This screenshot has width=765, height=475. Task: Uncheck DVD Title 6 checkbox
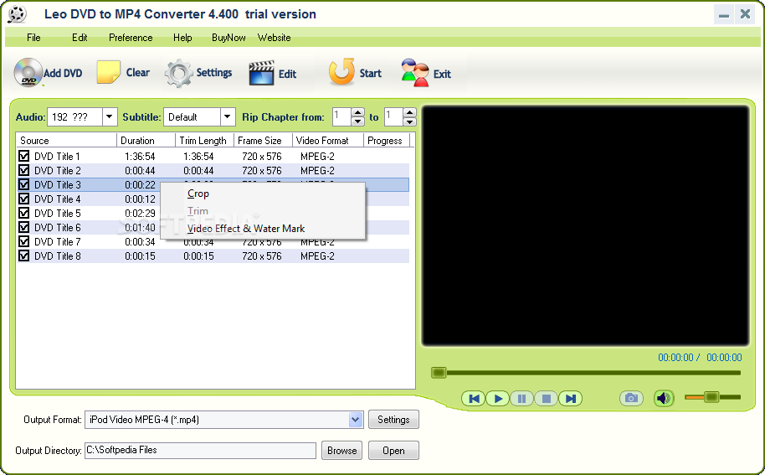click(23, 228)
